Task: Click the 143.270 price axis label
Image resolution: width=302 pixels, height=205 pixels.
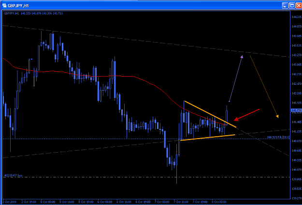Action: coord(297,55)
